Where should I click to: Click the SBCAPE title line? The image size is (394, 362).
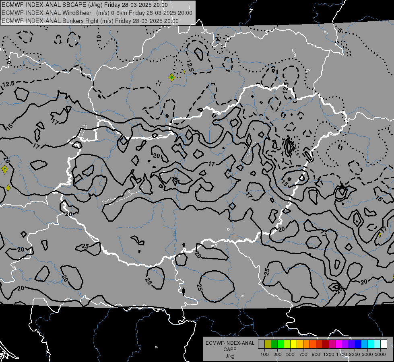pos(85,5)
